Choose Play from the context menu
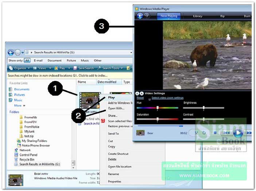 click(111, 97)
